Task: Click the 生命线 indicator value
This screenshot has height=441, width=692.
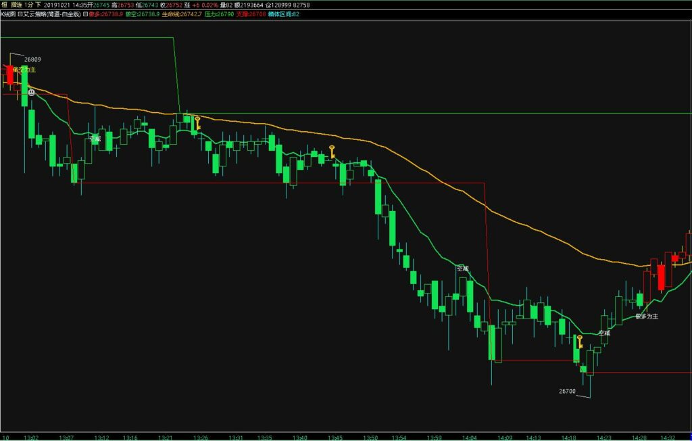Action: click(181, 14)
